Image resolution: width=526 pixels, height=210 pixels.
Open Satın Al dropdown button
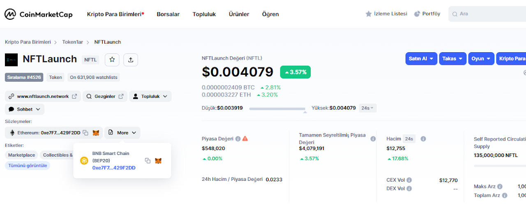click(421, 59)
